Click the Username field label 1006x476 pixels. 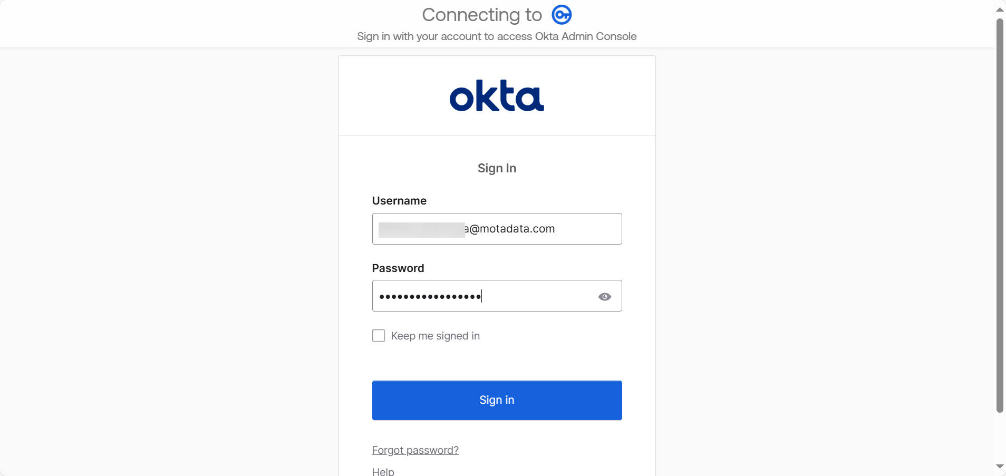click(399, 201)
